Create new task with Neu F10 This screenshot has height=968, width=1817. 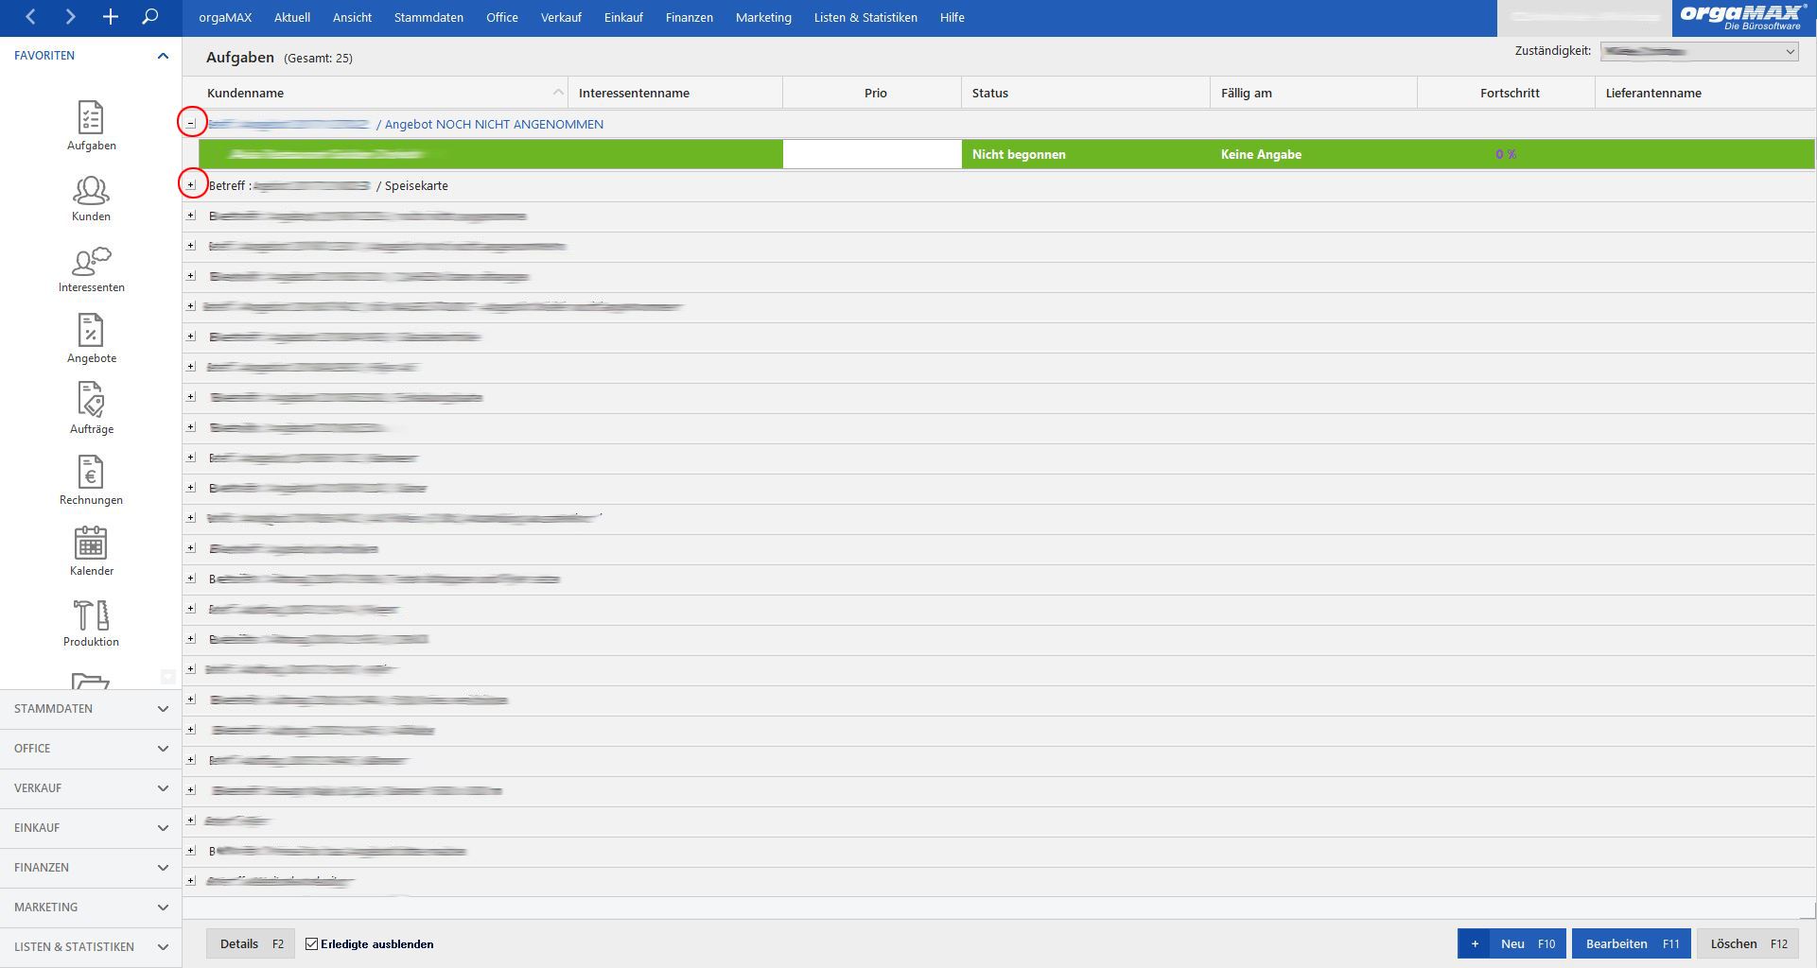(x=1511, y=943)
